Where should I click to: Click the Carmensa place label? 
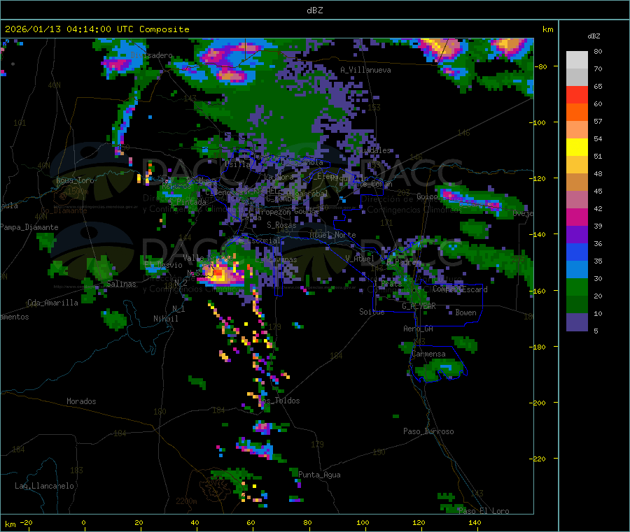point(428,354)
